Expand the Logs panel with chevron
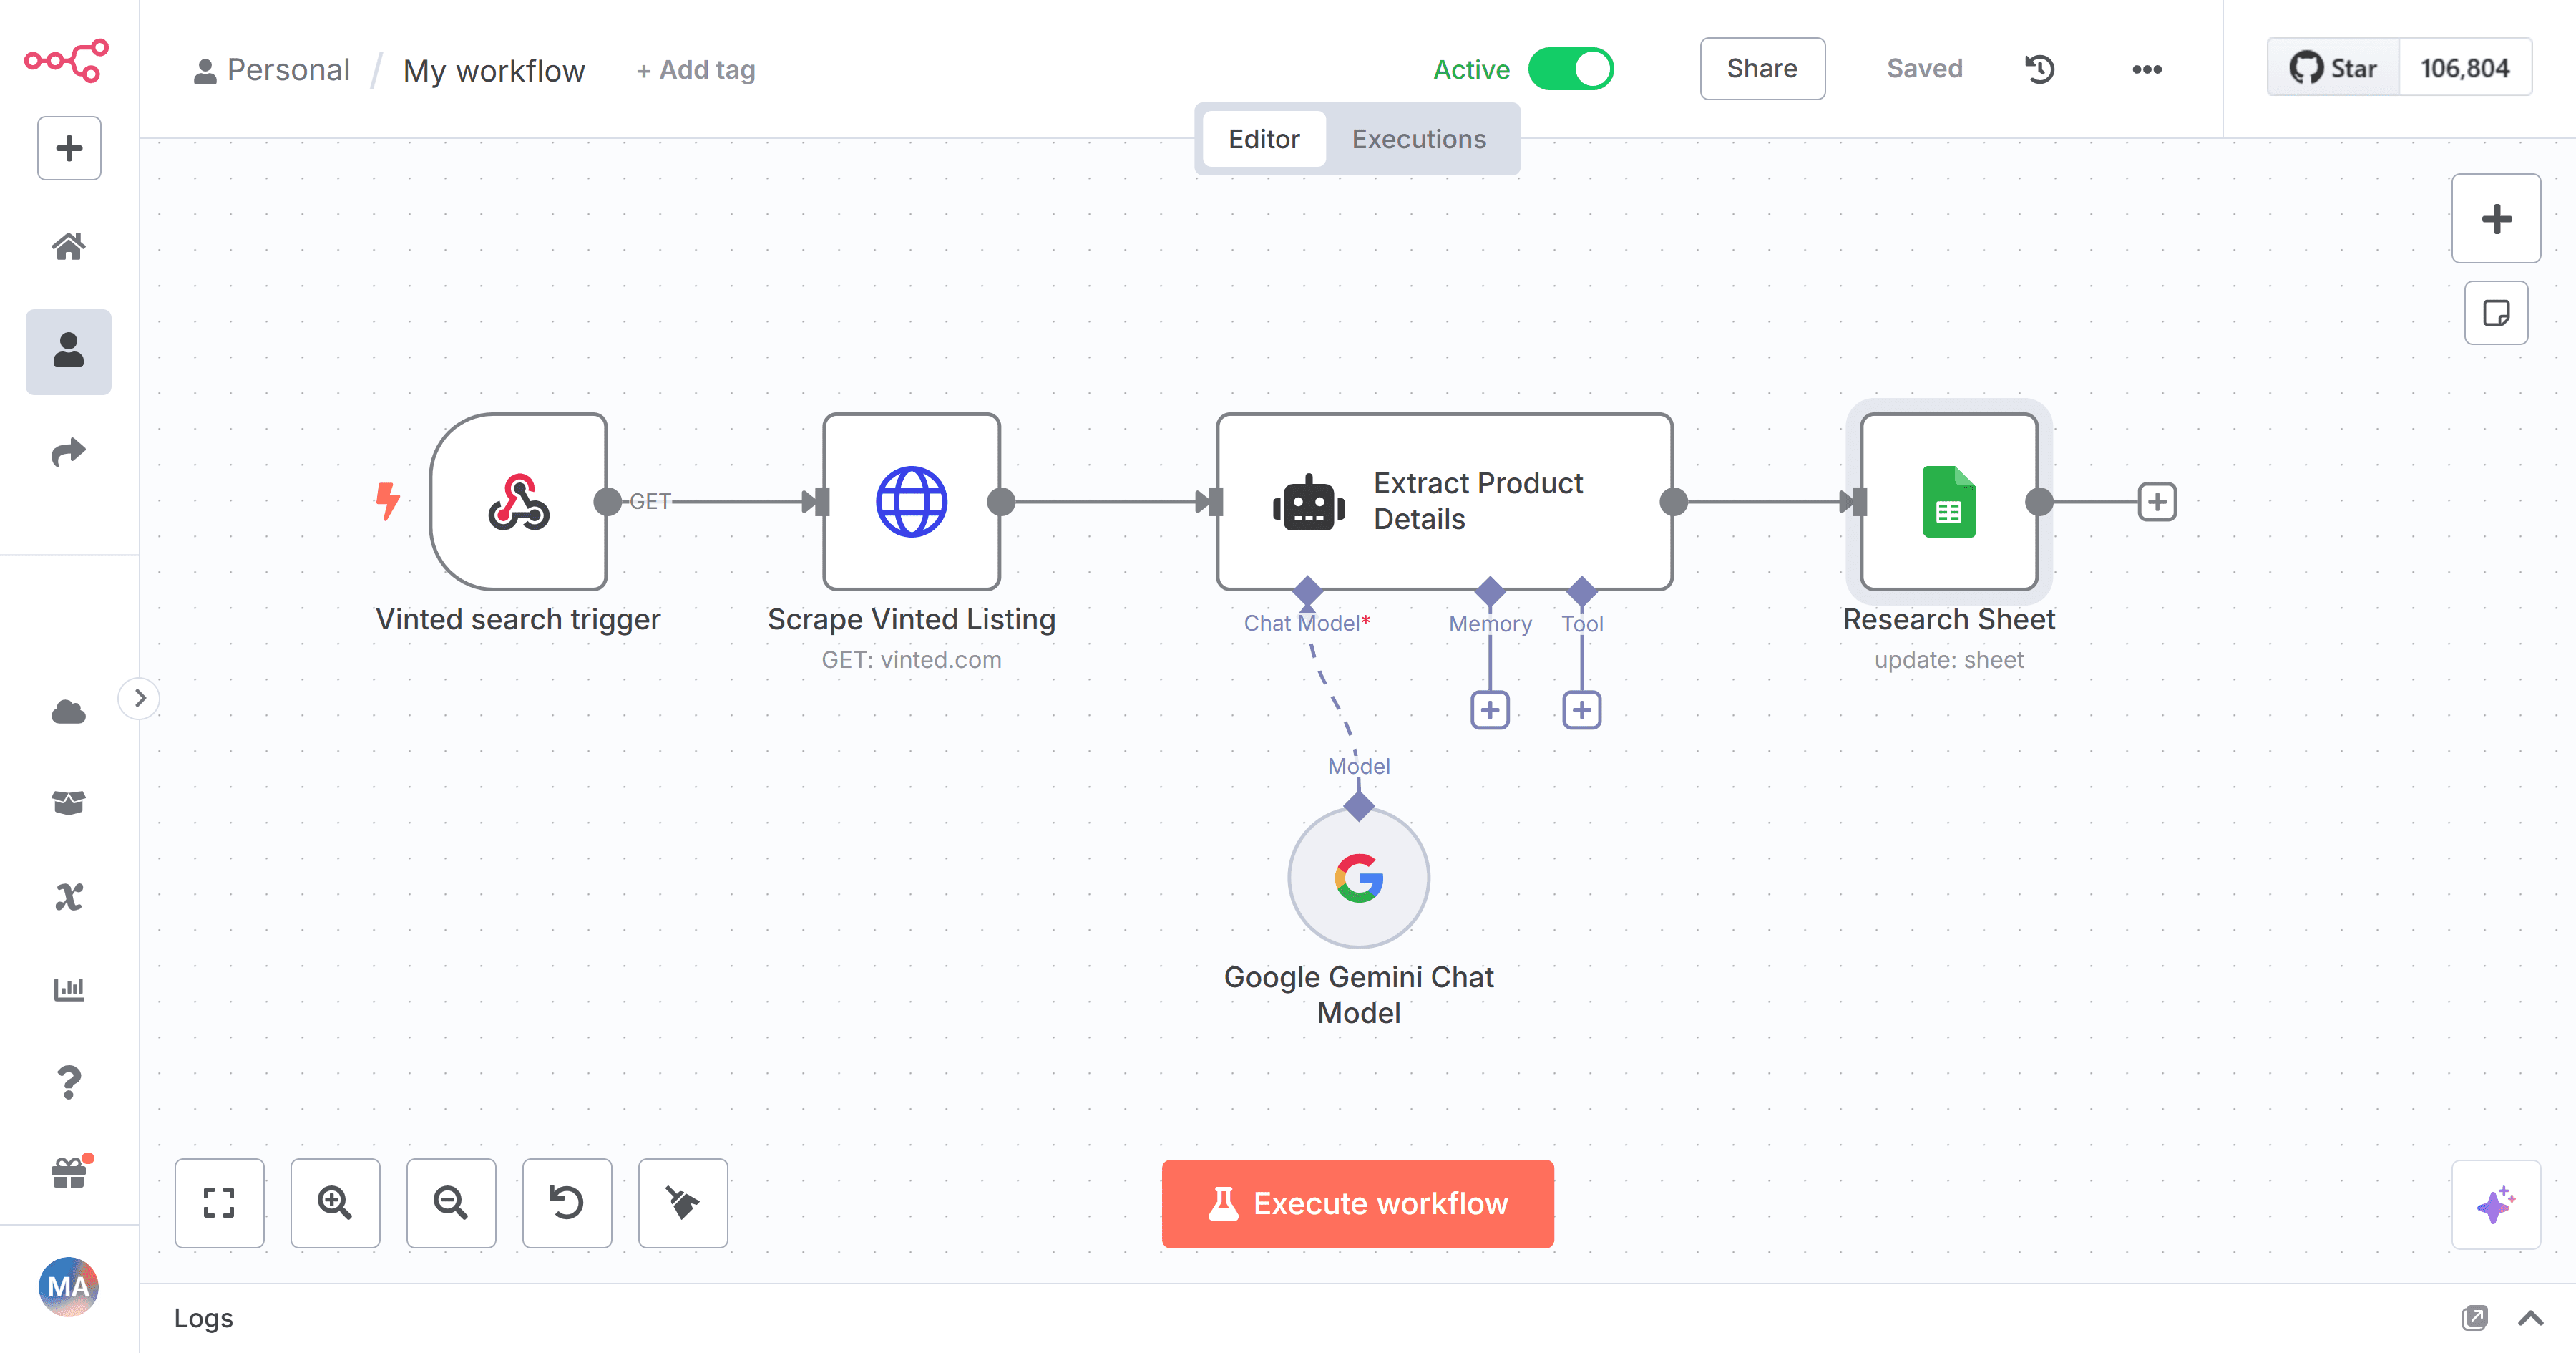Viewport: 2576px width, 1353px height. pyautogui.click(x=2531, y=1318)
